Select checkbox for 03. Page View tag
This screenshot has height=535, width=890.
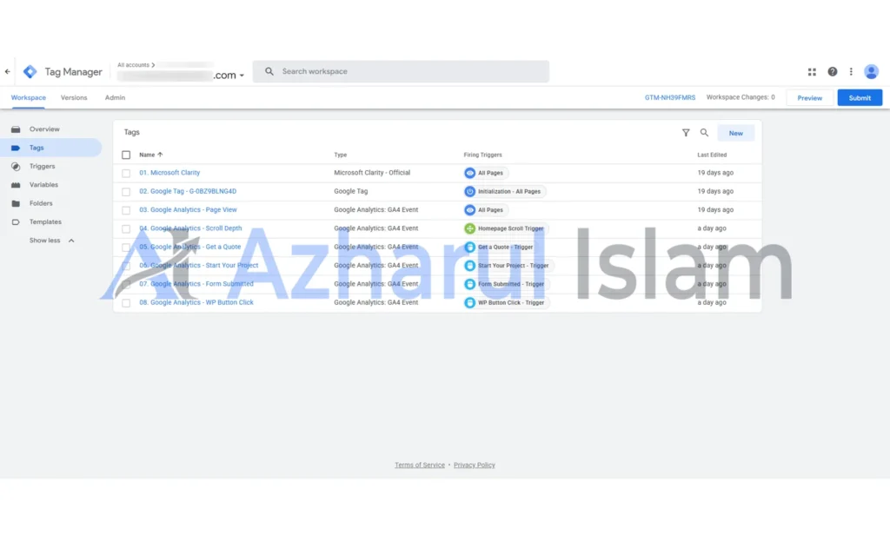pos(126,210)
